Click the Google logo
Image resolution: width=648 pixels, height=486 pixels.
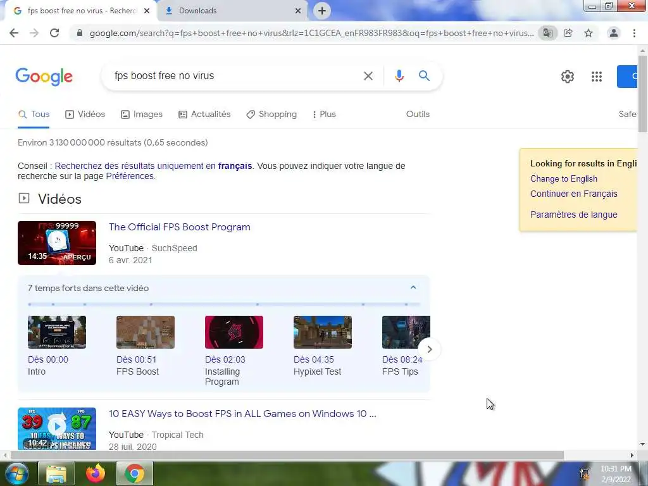pos(44,77)
